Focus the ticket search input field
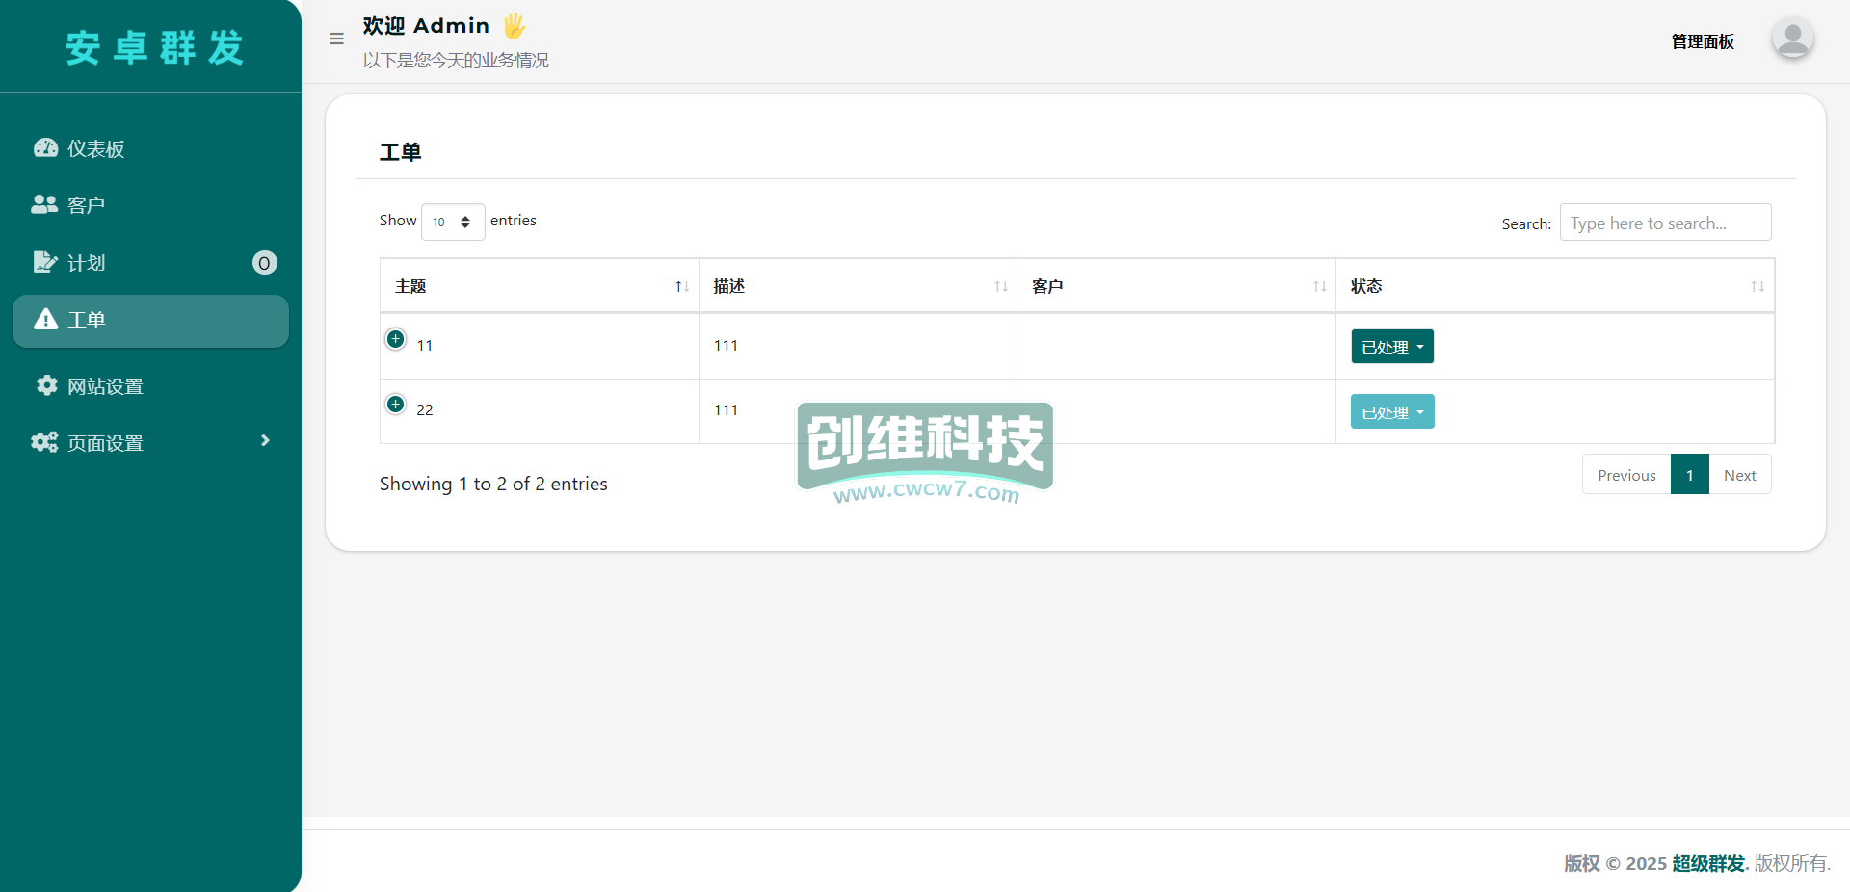 tap(1665, 223)
